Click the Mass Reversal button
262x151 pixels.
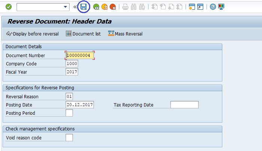[125, 34]
